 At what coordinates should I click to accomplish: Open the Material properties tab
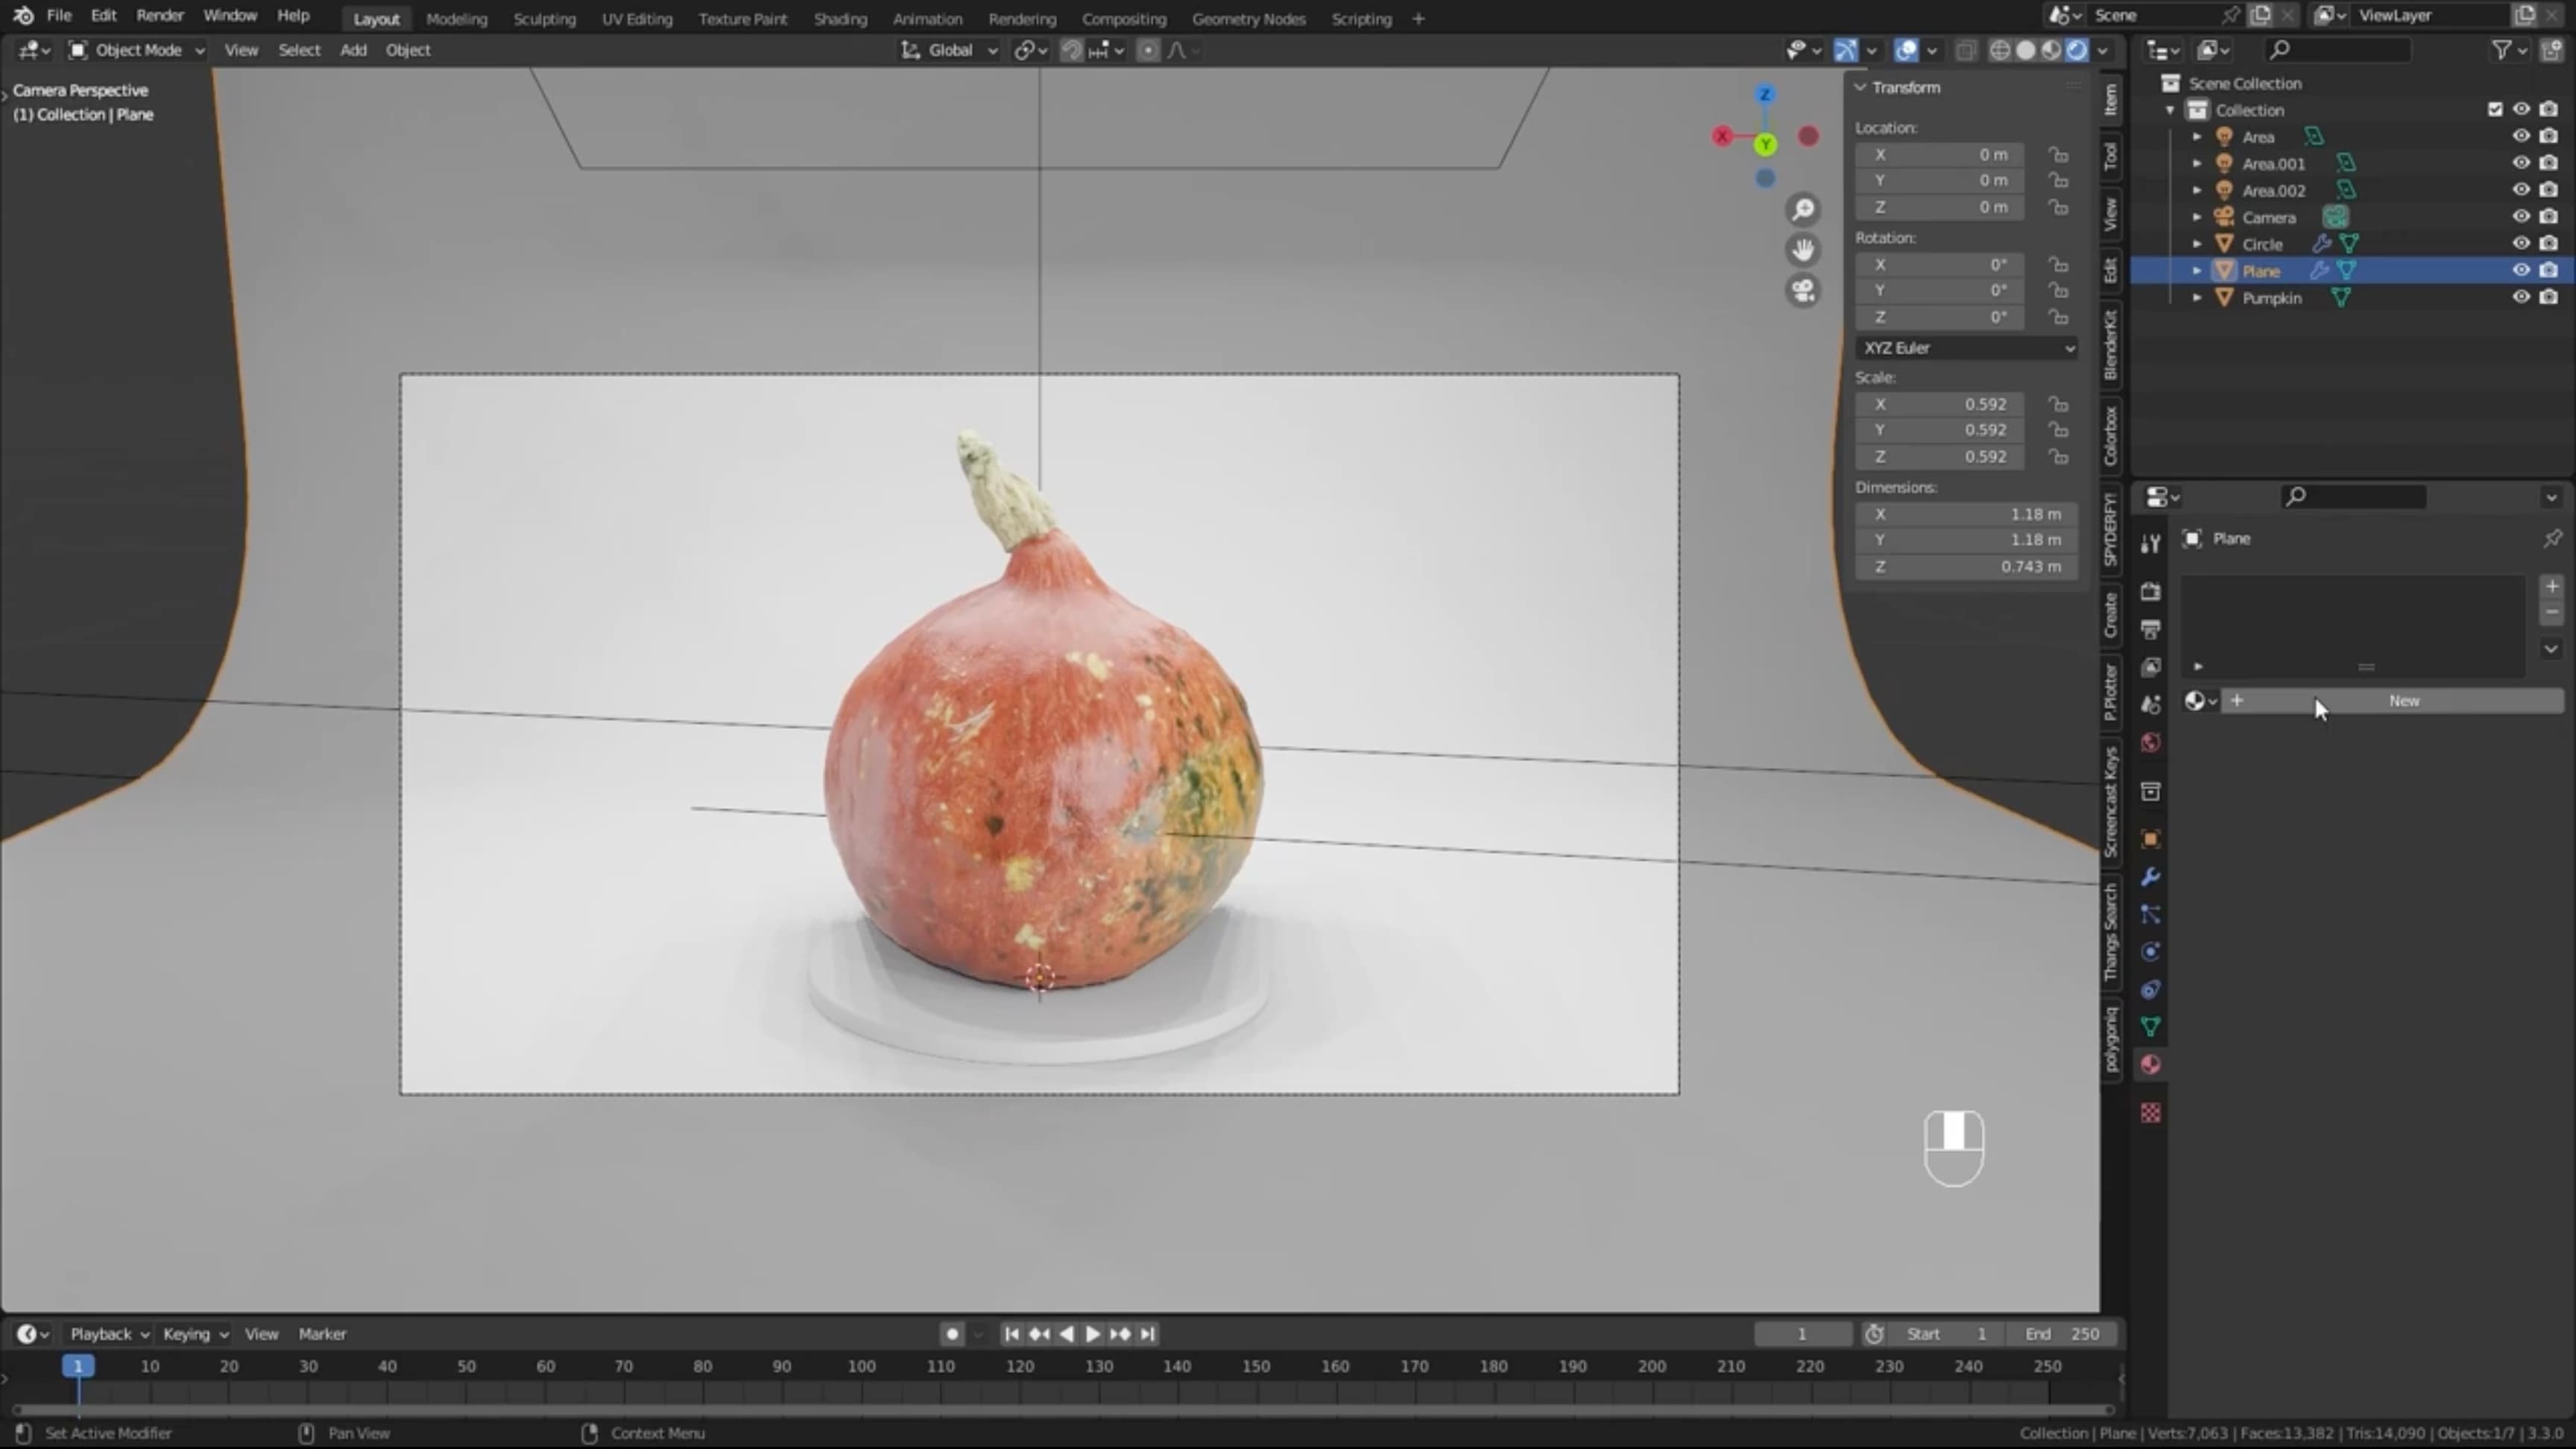pos(2150,1064)
